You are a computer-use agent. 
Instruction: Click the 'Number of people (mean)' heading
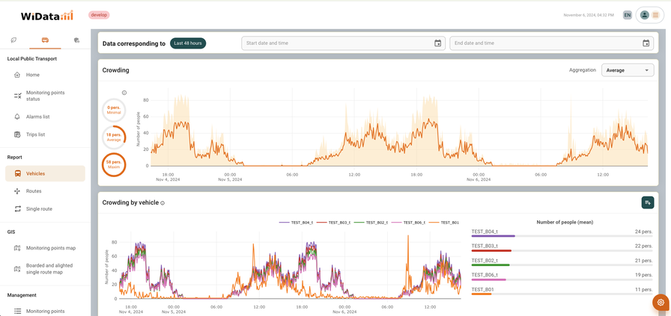click(565, 222)
